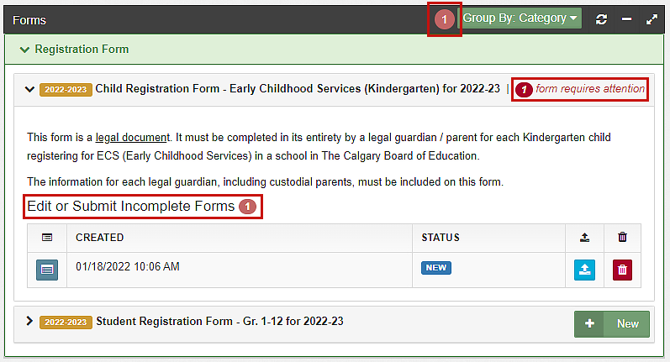Click the New button
The height and width of the screenshot is (362, 670).
(611, 323)
